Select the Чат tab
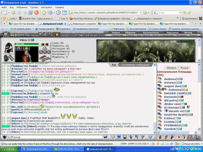Image resolution: width=203 pixels, height=152 pixels. 114,65
